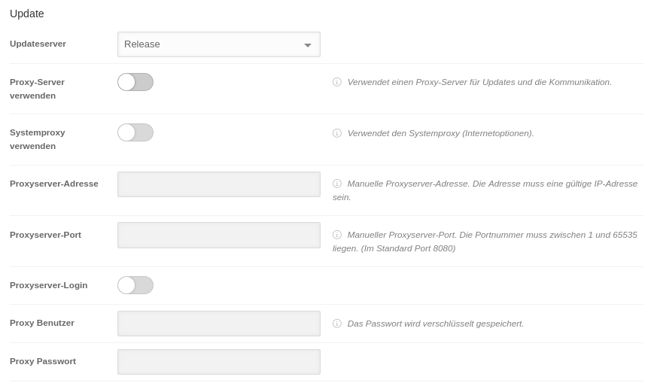Screen dimensions: 648x383
Task: Click info icon beside password encryption note
Action: click(337, 324)
